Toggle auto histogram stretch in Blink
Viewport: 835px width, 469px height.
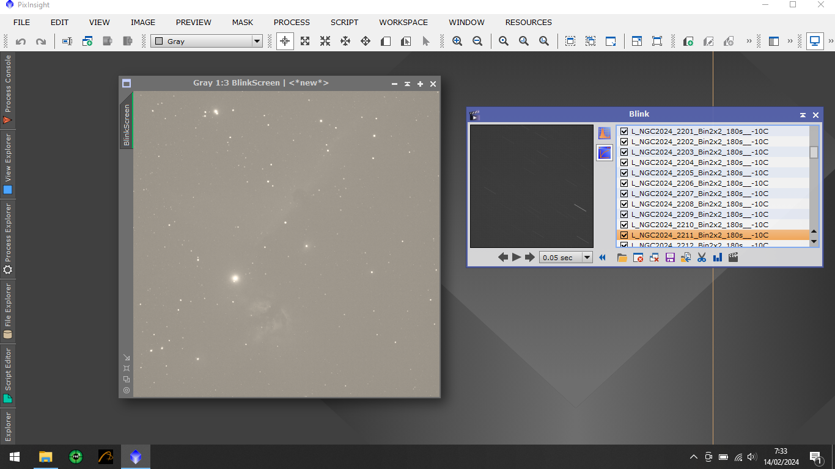click(605, 133)
